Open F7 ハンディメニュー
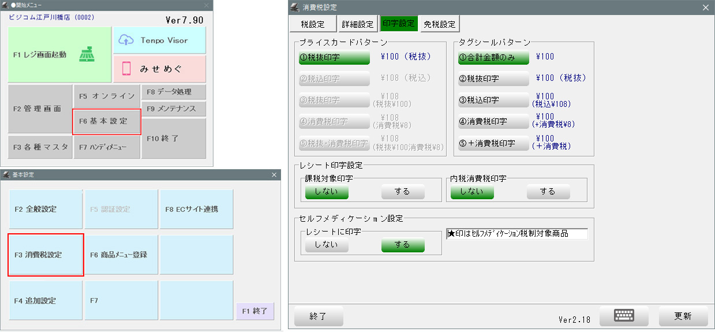Image resolution: width=715 pixels, height=332 pixels. click(107, 147)
